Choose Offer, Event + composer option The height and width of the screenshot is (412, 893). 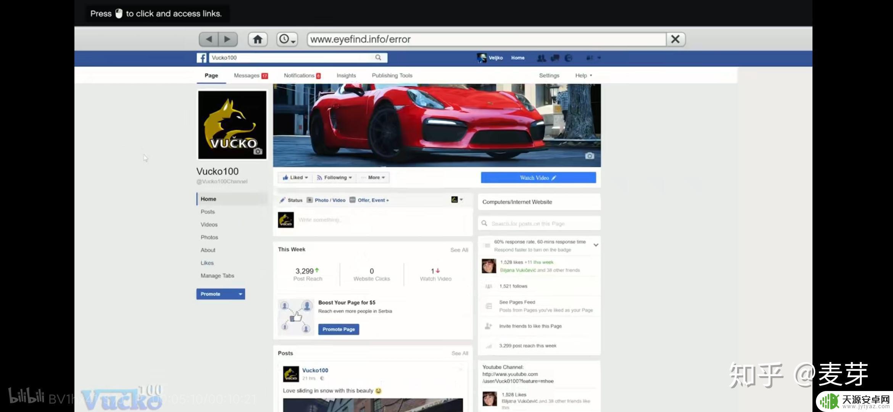point(369,200)
